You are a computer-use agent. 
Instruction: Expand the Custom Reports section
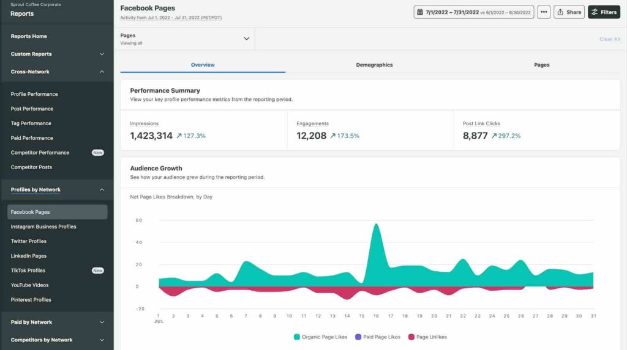tap(57, 54)
